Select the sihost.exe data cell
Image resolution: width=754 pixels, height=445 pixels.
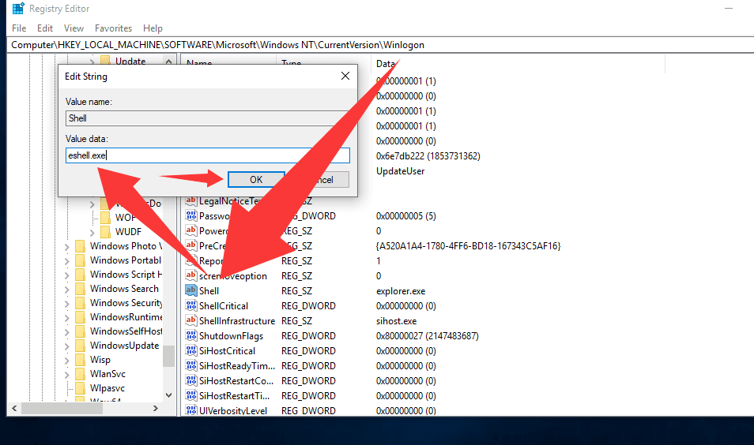396,320
